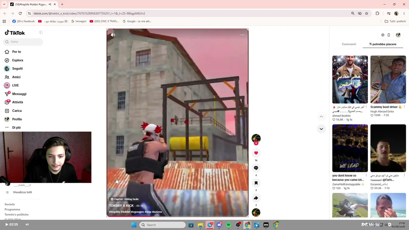This screenshot has height=230, width=409.
Task: Open the coin icon in TikTok header
Action: [x=383, y=35]
